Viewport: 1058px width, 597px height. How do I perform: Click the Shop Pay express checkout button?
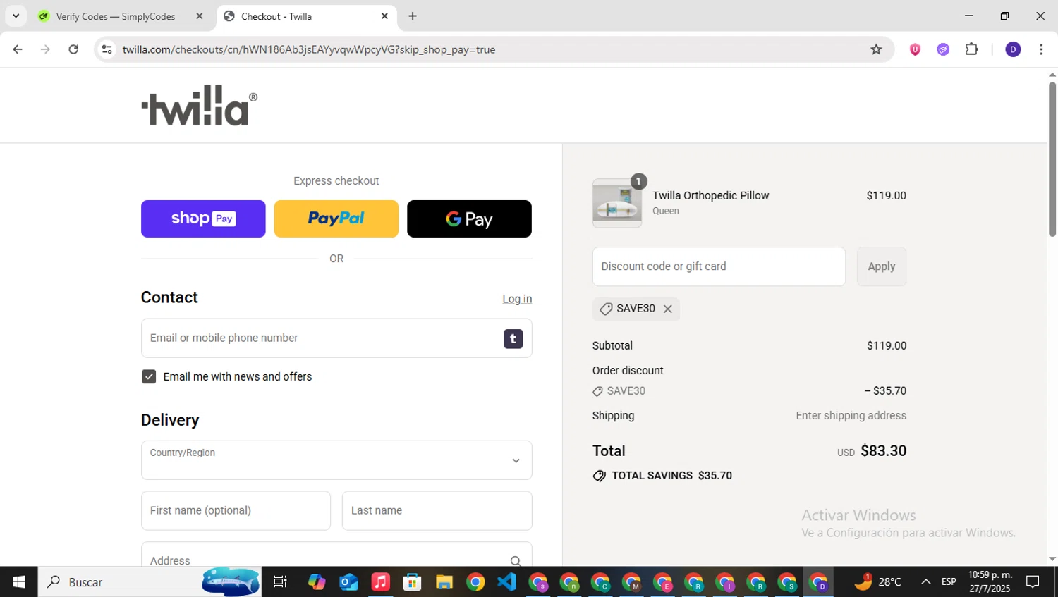pos(203,219)
